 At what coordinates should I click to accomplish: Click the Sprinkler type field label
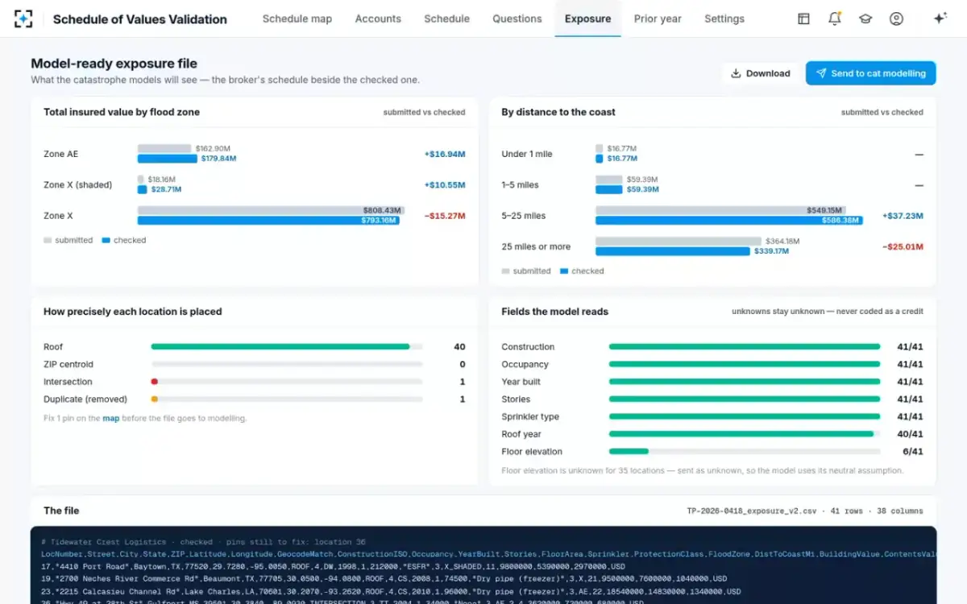[x=530, y=417]
